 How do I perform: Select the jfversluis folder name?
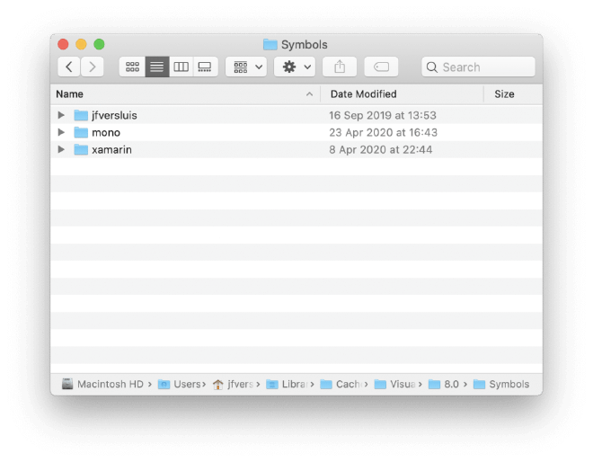click(114, 115)
